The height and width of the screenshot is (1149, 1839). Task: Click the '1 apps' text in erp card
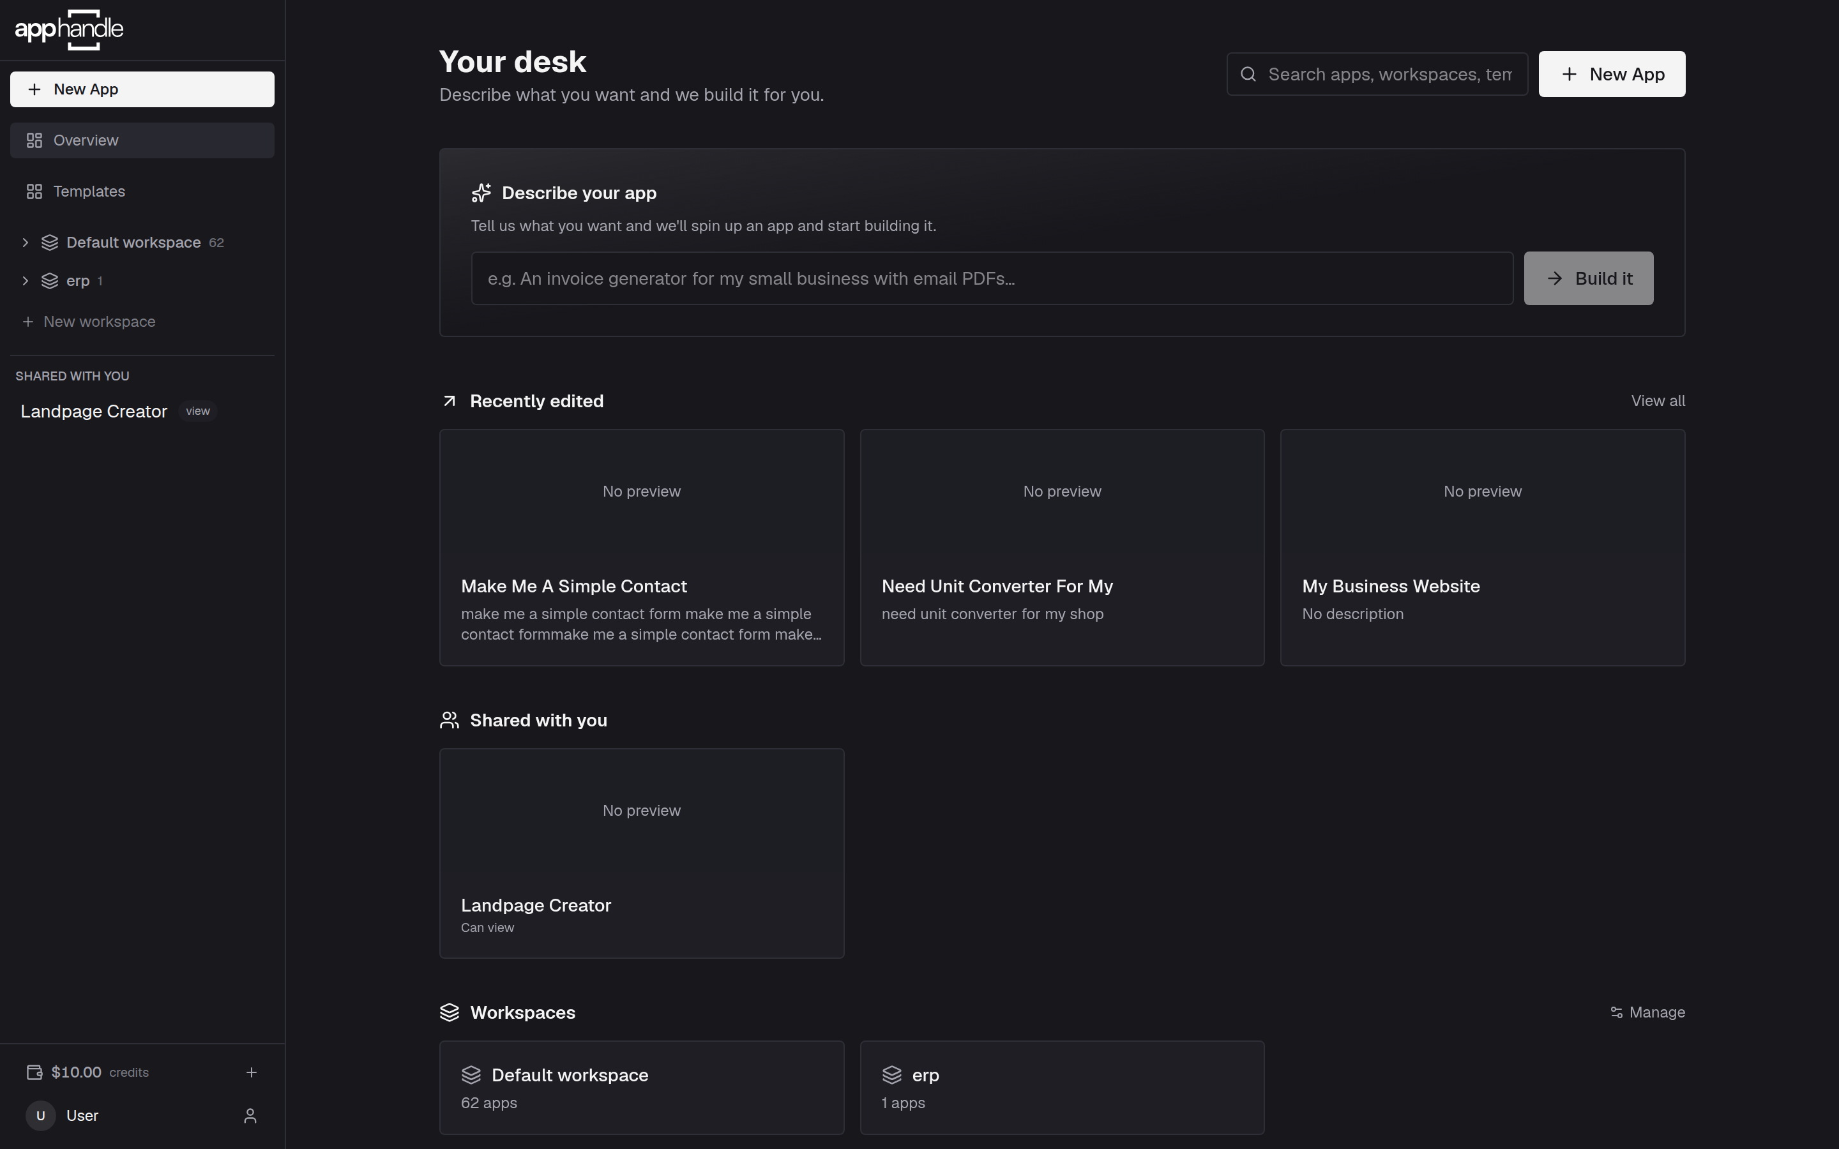coord(903,1102)
